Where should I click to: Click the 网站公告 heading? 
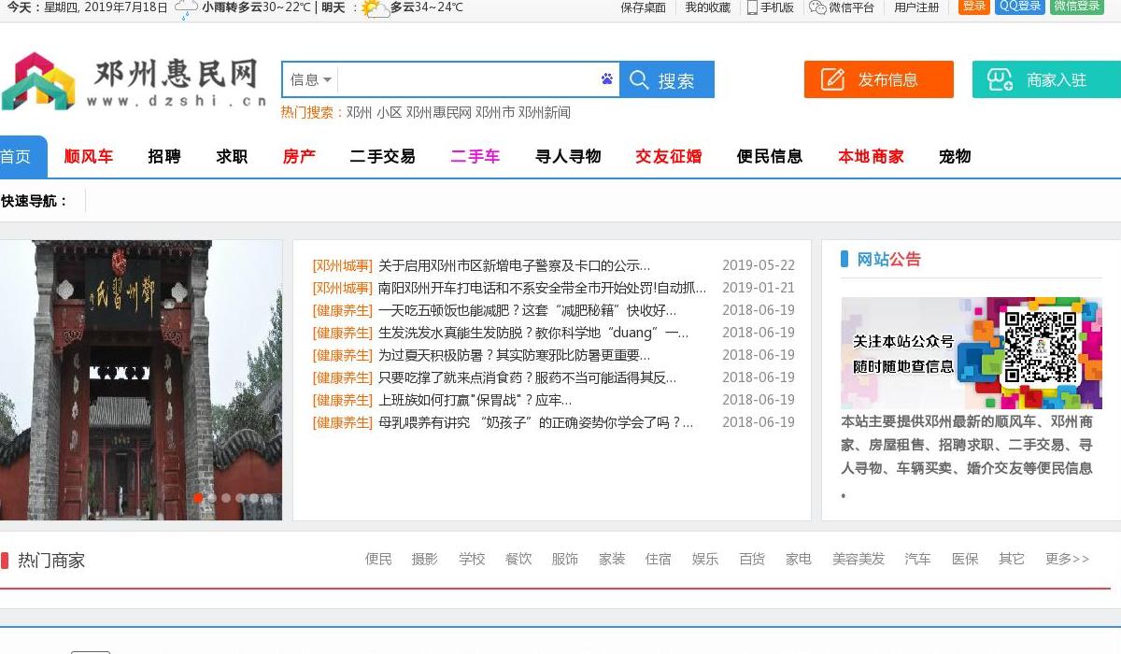888,259
